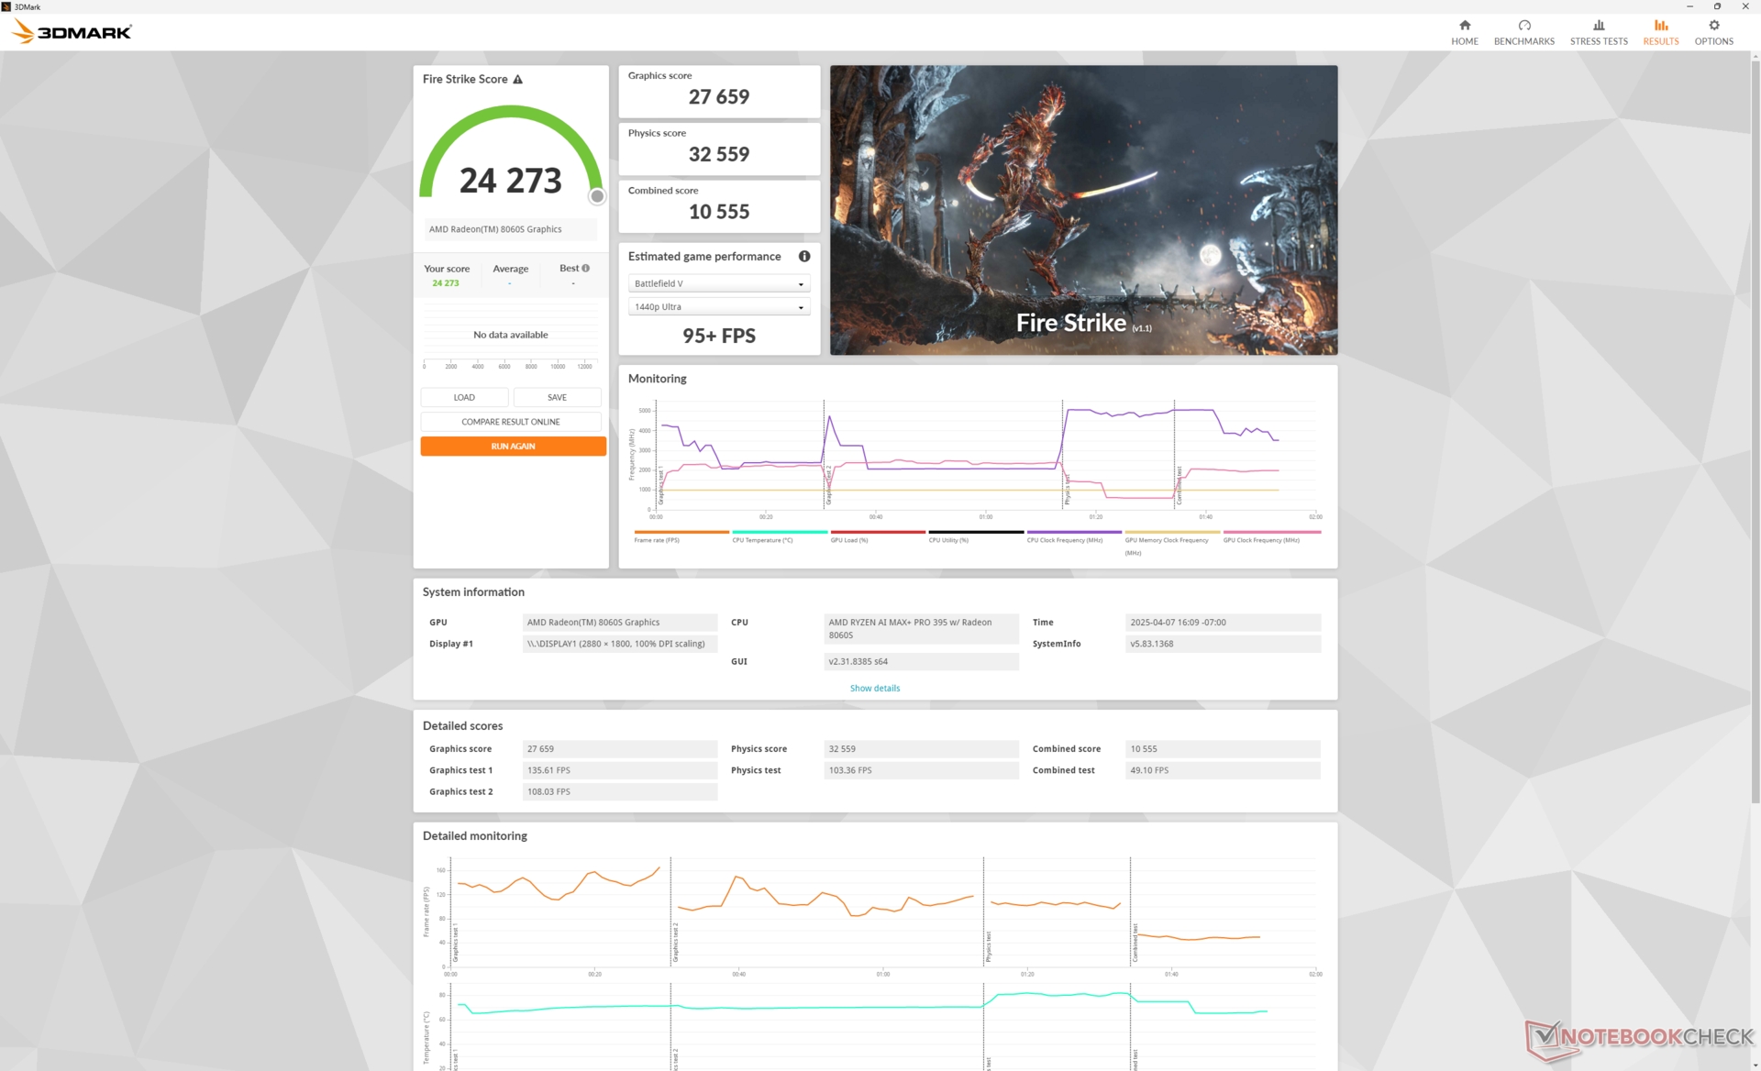
Task: Click the info icon for Estimated game performance
Action: click(x=803, y=257)
